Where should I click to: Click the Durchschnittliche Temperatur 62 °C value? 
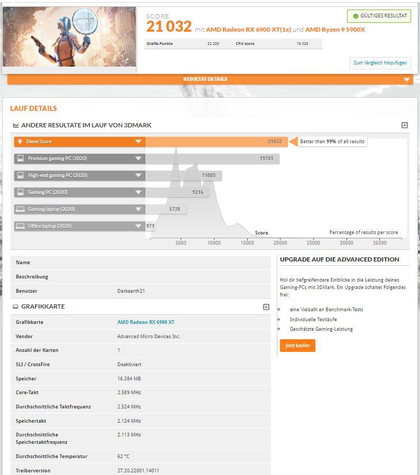[x=123, y=457]
